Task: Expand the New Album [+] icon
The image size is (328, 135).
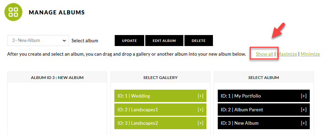Action: (304, 123)
